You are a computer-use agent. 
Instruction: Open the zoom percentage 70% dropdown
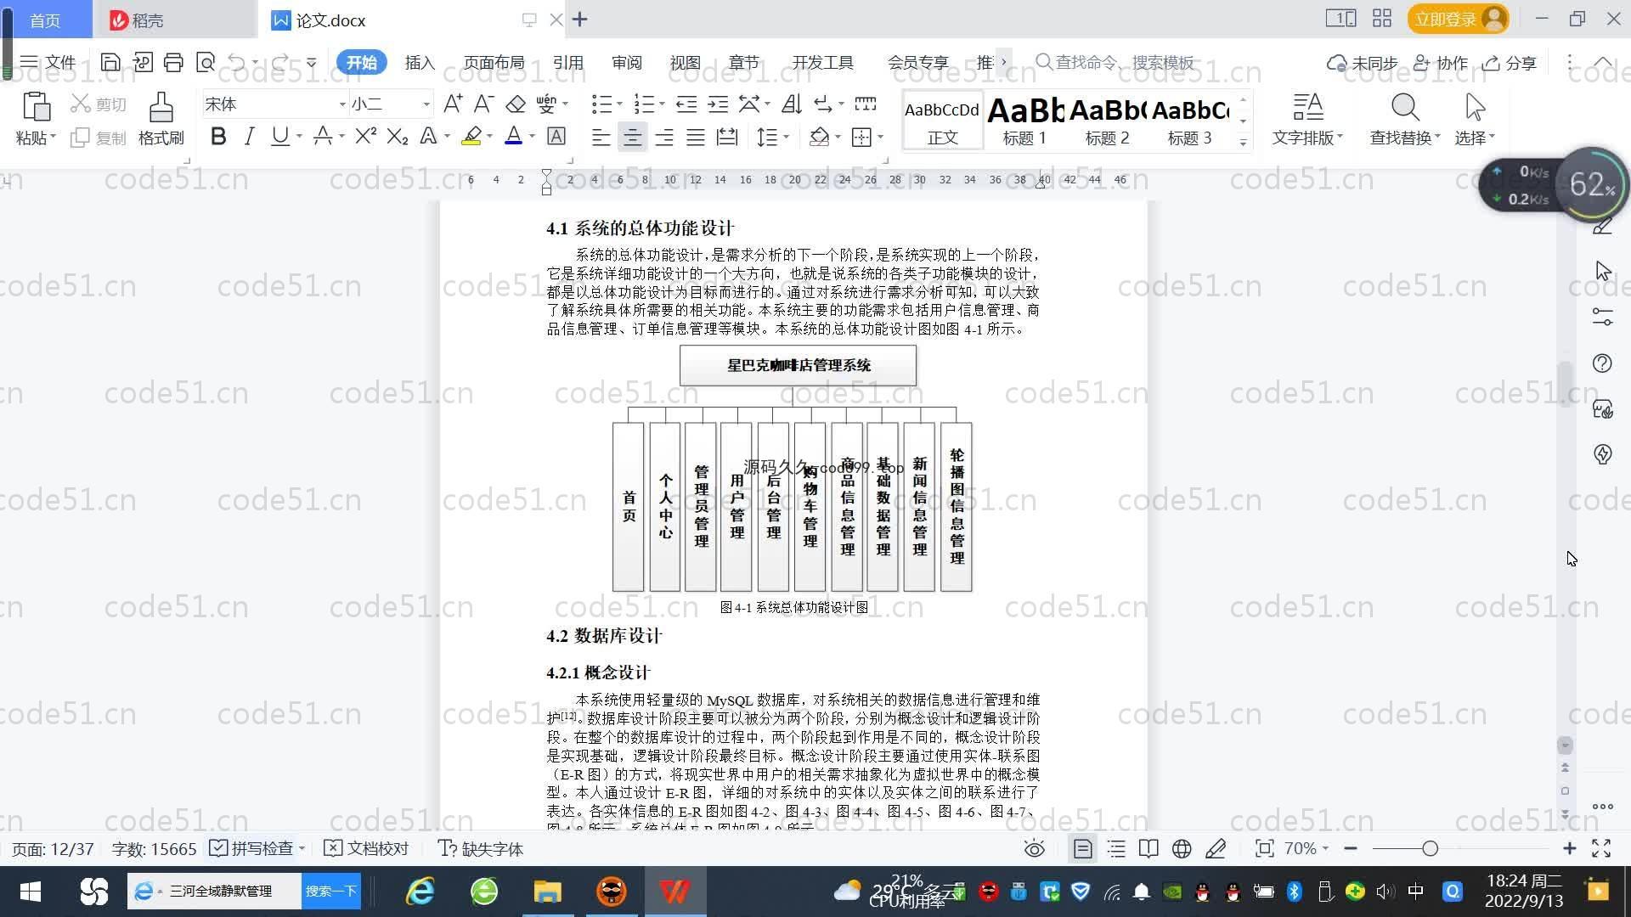tap(1306, 848)
